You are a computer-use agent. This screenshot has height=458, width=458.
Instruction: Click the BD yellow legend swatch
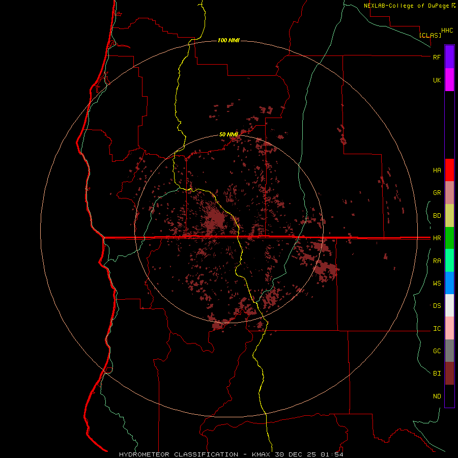(x=449, y=216)
